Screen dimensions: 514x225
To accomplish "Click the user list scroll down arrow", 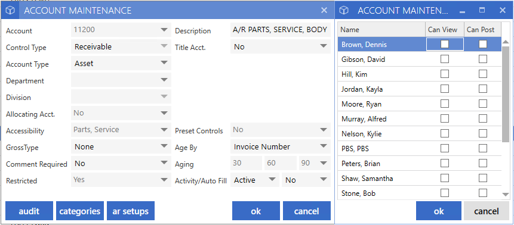I will (x=506, y=195).
